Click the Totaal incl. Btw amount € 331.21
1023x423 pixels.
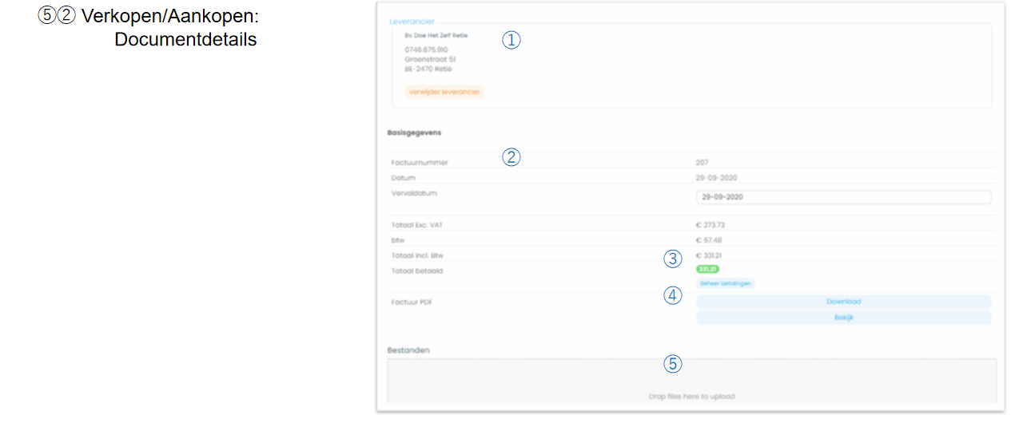click(x=709, y=255)
